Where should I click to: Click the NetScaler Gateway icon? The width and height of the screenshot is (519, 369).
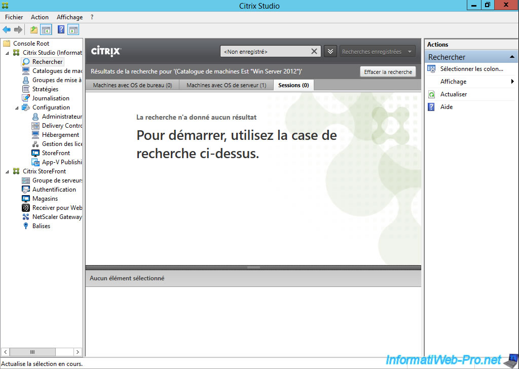coord(26,217)
